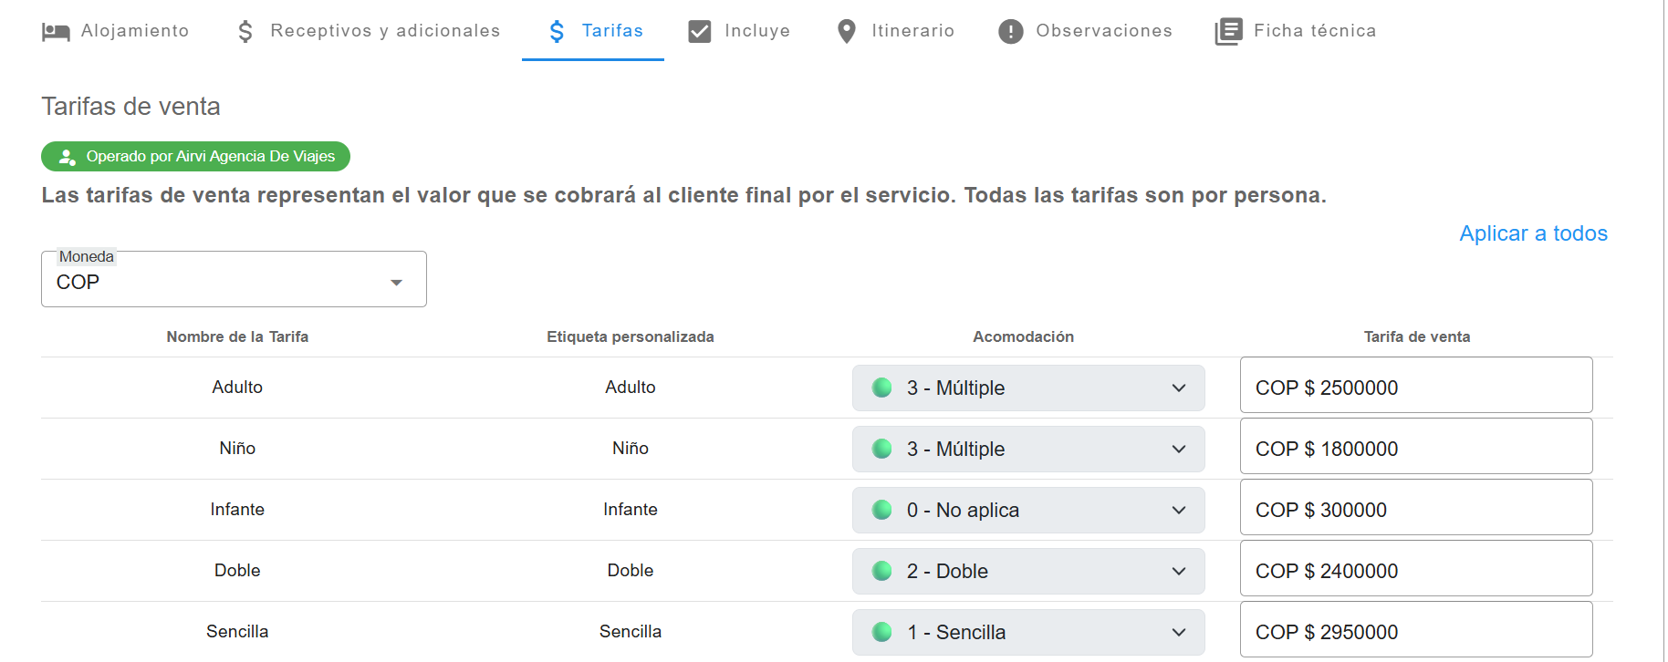The height and width of the screenshot is (662, 1668).
Task: Open the Moneda COP currency dropdown
Action: click(234, 279)
